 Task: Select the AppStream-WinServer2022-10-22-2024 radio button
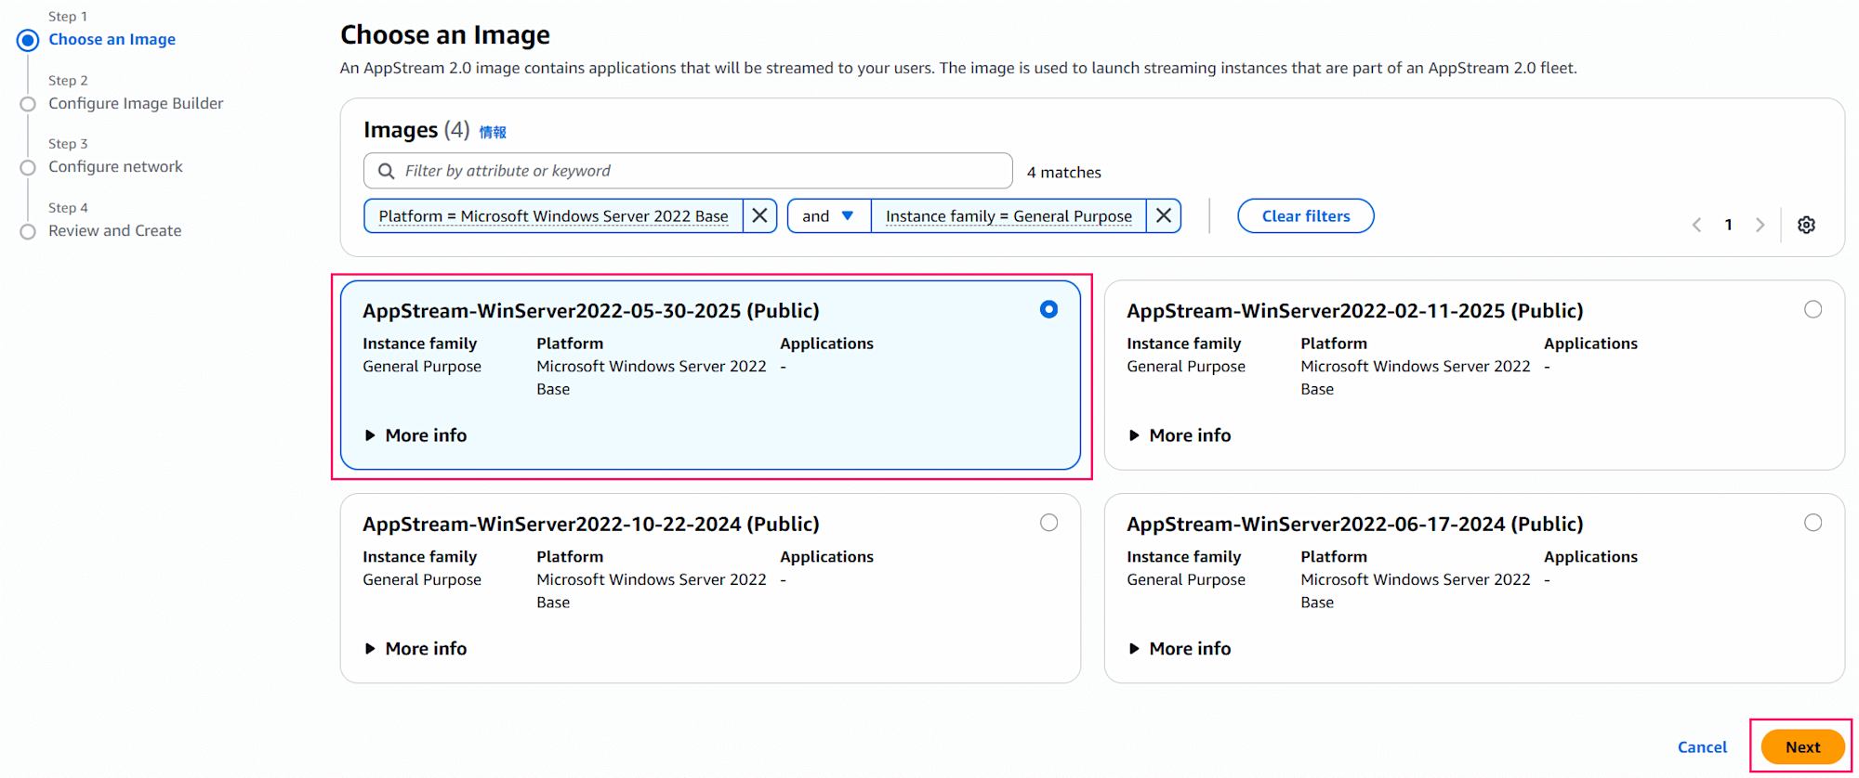tap(1048, 523)
